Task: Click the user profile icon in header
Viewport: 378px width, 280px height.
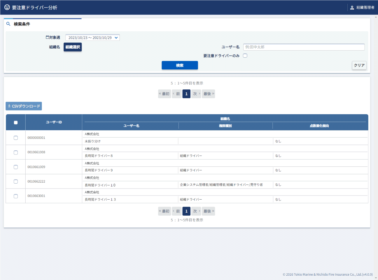Action: [x=352, y=8]
